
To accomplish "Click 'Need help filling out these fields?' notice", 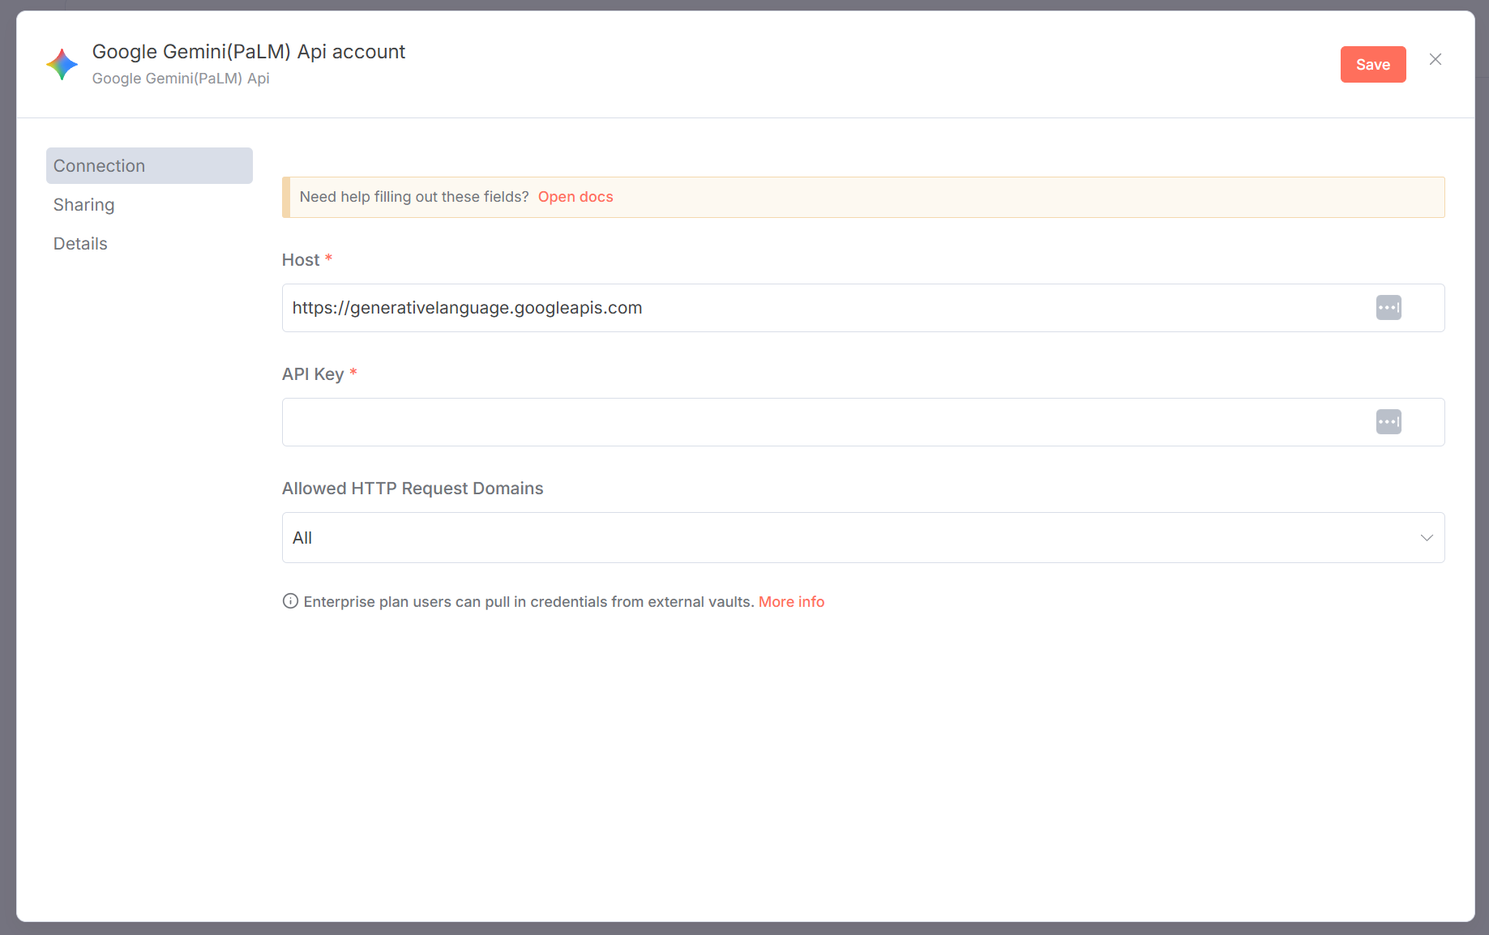I will tap(414, 197).
